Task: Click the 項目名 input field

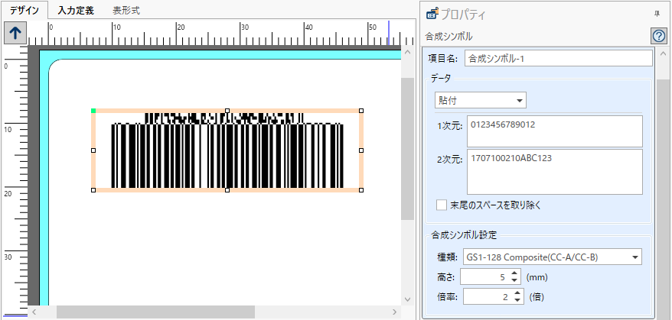Action: click(x=559, y=58)
